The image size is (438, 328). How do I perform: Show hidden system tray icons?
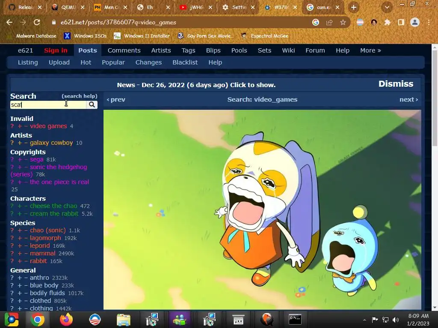coord(364,320)
